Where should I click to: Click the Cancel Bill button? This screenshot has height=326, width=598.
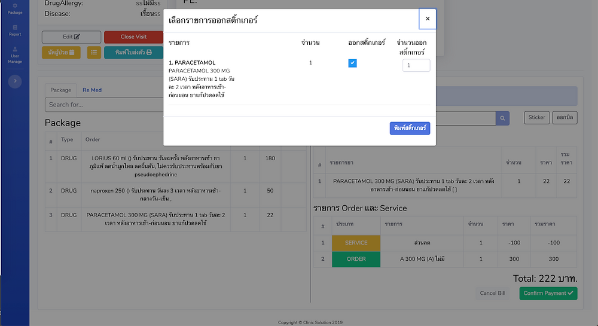pyautogui.click(x=492, y=293)
